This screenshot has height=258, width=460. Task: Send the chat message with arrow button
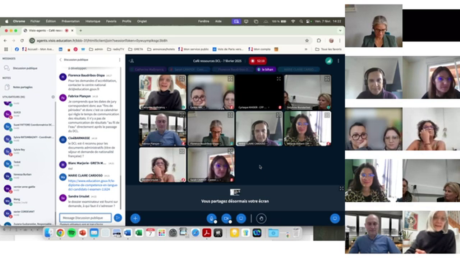click(x=118, y=218)
